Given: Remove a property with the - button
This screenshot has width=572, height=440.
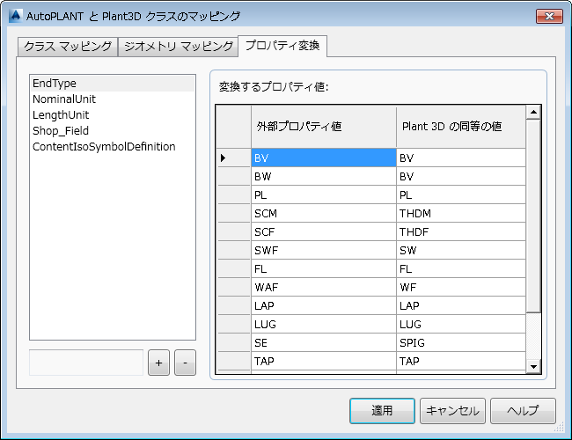Looking at the screenshot, I should [185, 363].
